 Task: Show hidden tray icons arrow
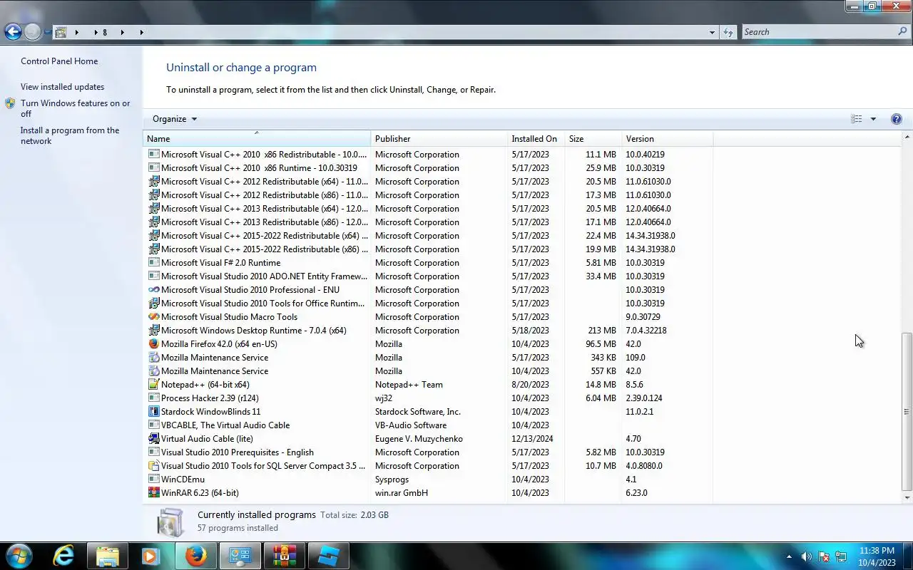[788, 556]
